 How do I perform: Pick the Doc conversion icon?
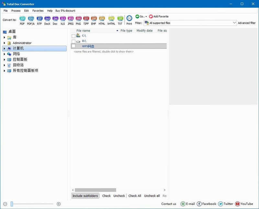tap(55, 20)
